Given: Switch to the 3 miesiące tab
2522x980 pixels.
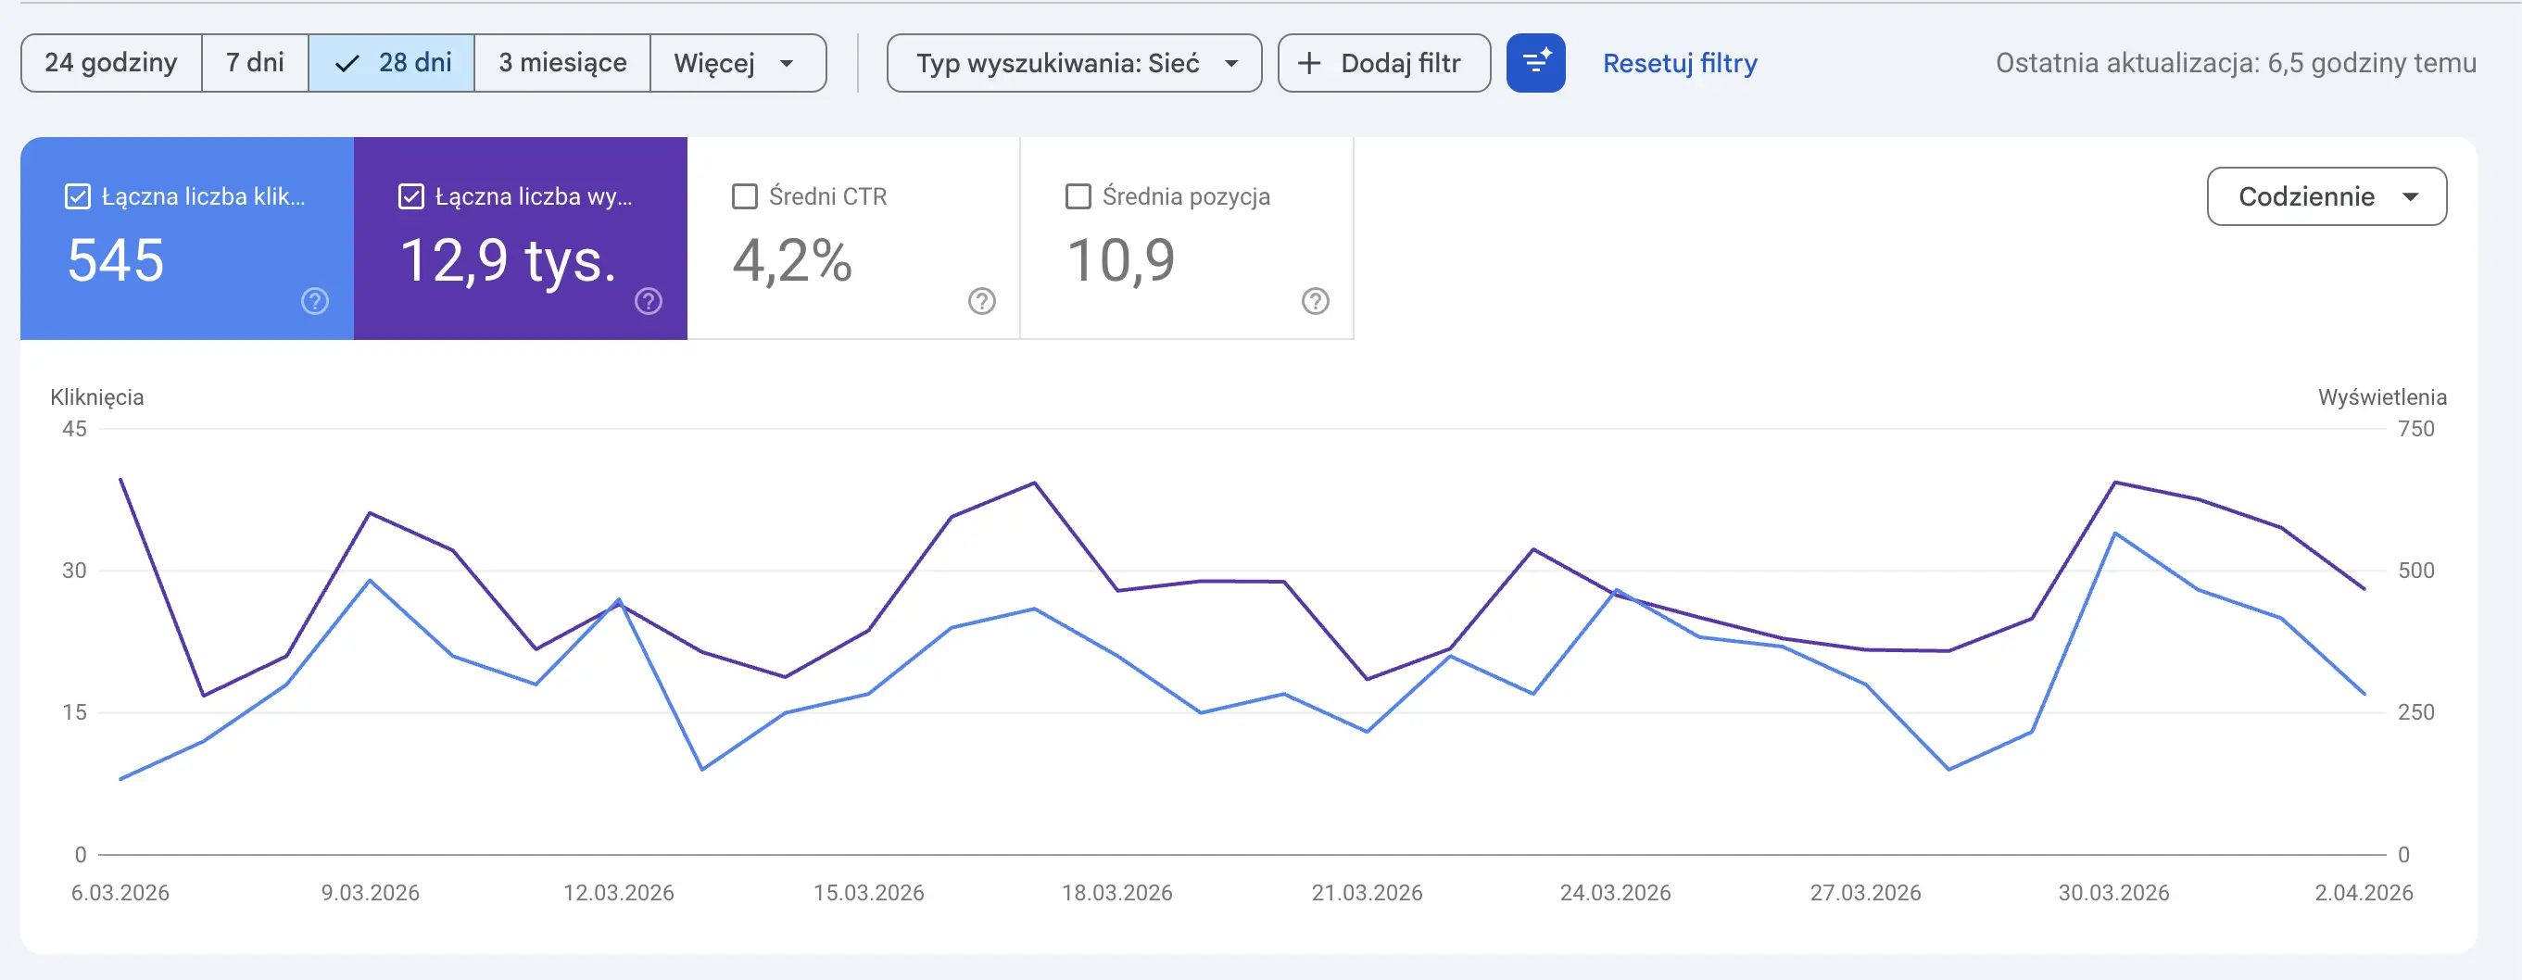Looking at the screenshot, I should tap(562, 63).
